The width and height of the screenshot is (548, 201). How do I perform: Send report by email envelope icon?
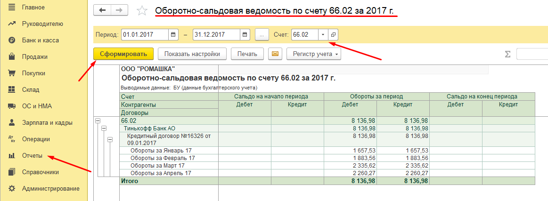tap(275, 54)
